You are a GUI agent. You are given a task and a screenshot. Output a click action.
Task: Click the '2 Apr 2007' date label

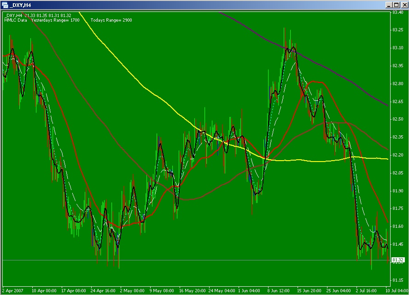13,290
